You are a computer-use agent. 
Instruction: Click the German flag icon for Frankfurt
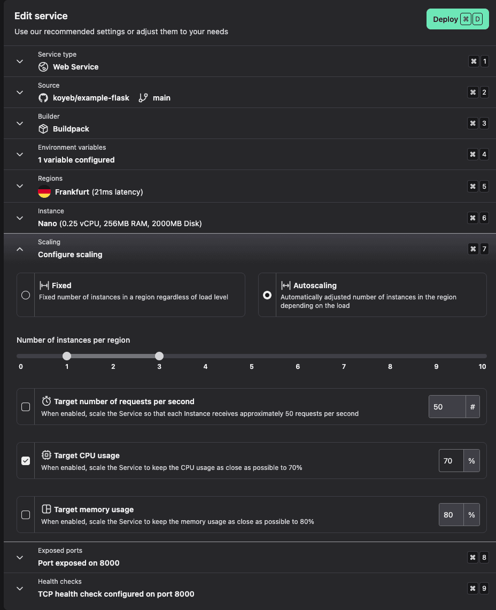44,192
